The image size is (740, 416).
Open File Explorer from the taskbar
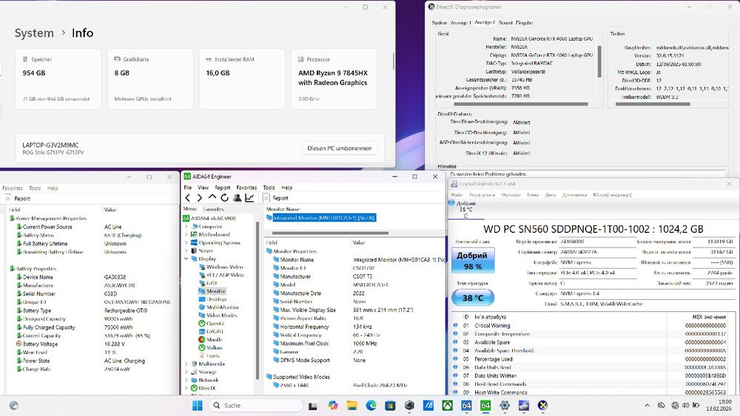click(x=351, y=406)
